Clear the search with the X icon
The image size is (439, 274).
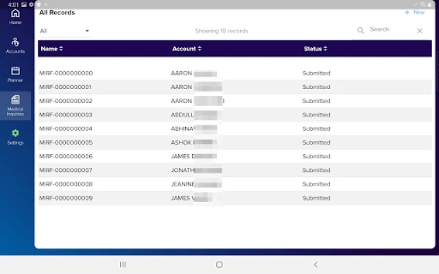tap(419, 31)
